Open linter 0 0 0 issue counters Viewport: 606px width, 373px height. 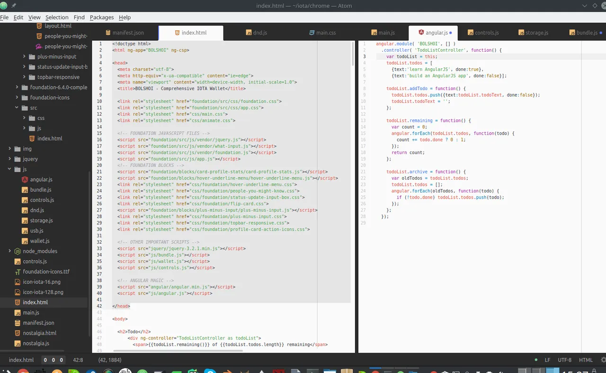pyautogui.click(x=53, y=360)
